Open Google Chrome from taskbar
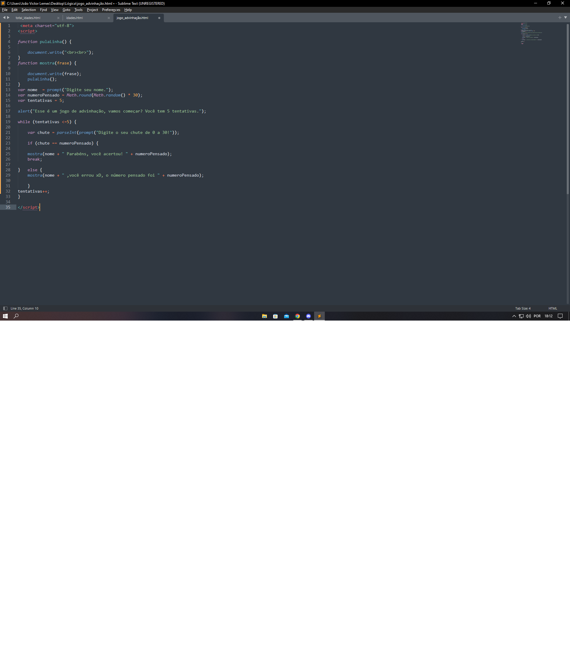The width and height of the screenshot is (570, 653). point(297,316)
